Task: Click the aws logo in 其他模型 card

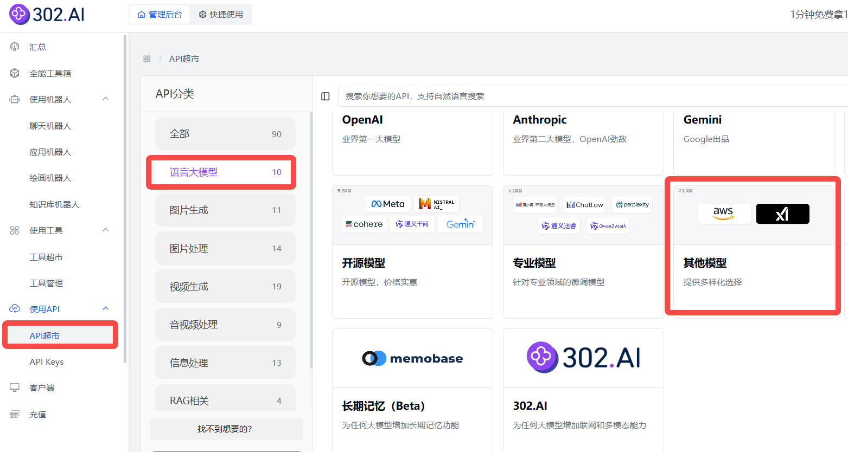Action: (724, 214)
